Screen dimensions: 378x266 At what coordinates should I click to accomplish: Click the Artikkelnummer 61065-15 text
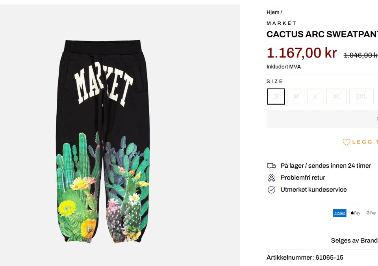(x=305, y=258)
